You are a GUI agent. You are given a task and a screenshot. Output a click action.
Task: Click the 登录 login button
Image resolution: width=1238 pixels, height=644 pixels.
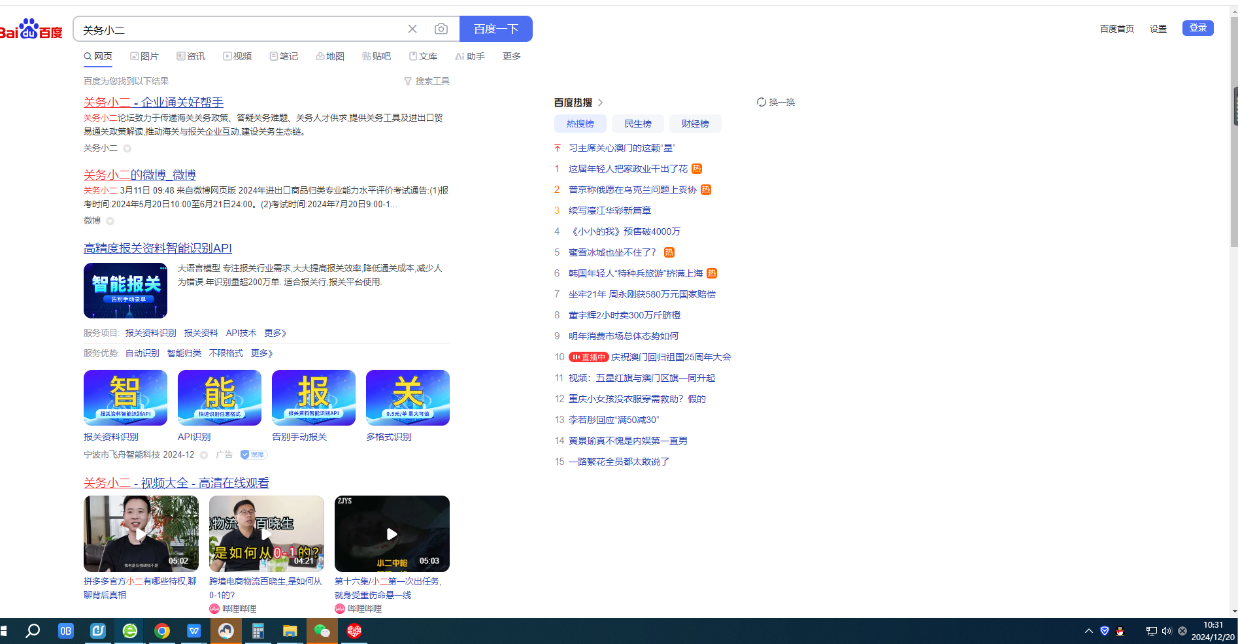[x=1198, y=28]
